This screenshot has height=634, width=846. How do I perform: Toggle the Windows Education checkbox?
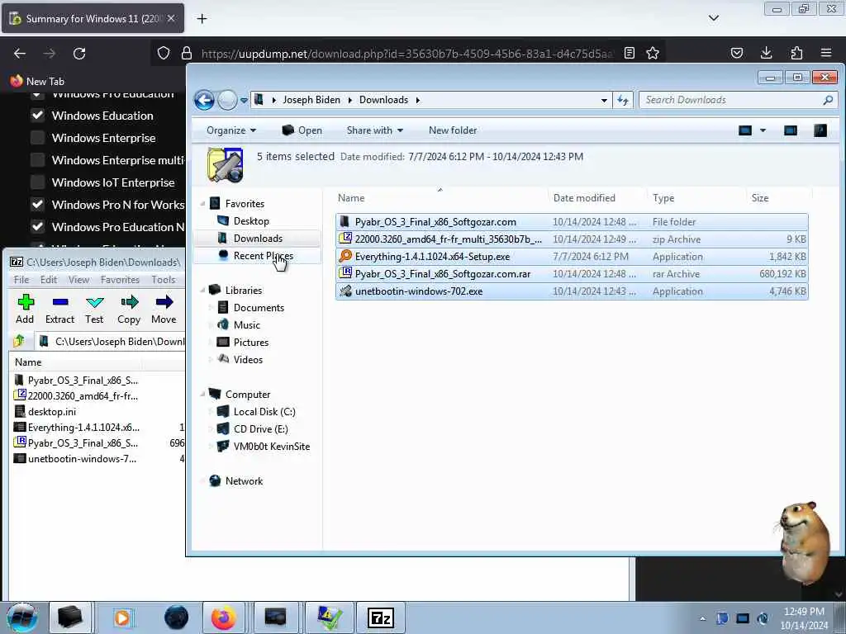(37, 115)
